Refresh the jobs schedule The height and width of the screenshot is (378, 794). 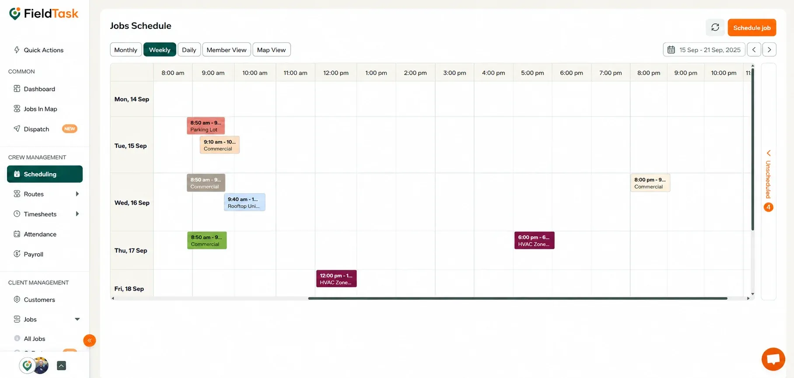click(715, 27)
